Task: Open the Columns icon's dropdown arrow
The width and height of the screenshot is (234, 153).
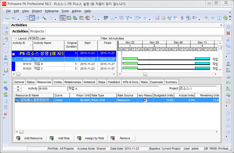Action: point(116,18)
